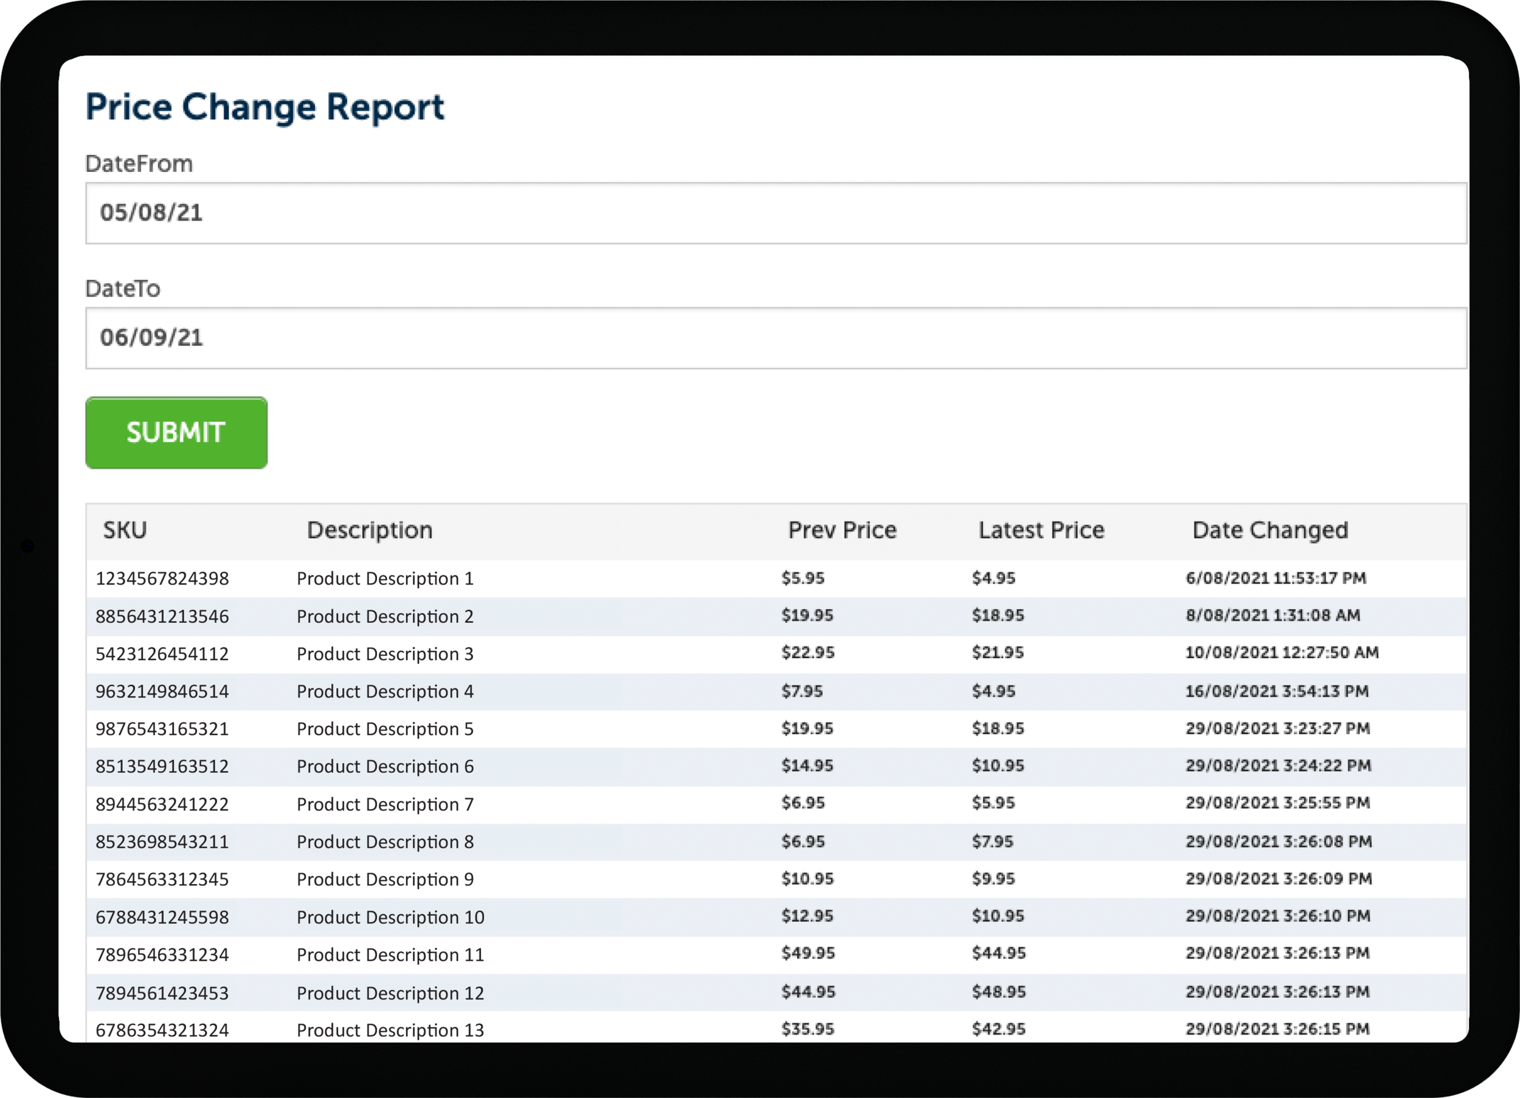Select SKU 9632149846514 row
1520x1098 pixels.
tap(776, 691)
